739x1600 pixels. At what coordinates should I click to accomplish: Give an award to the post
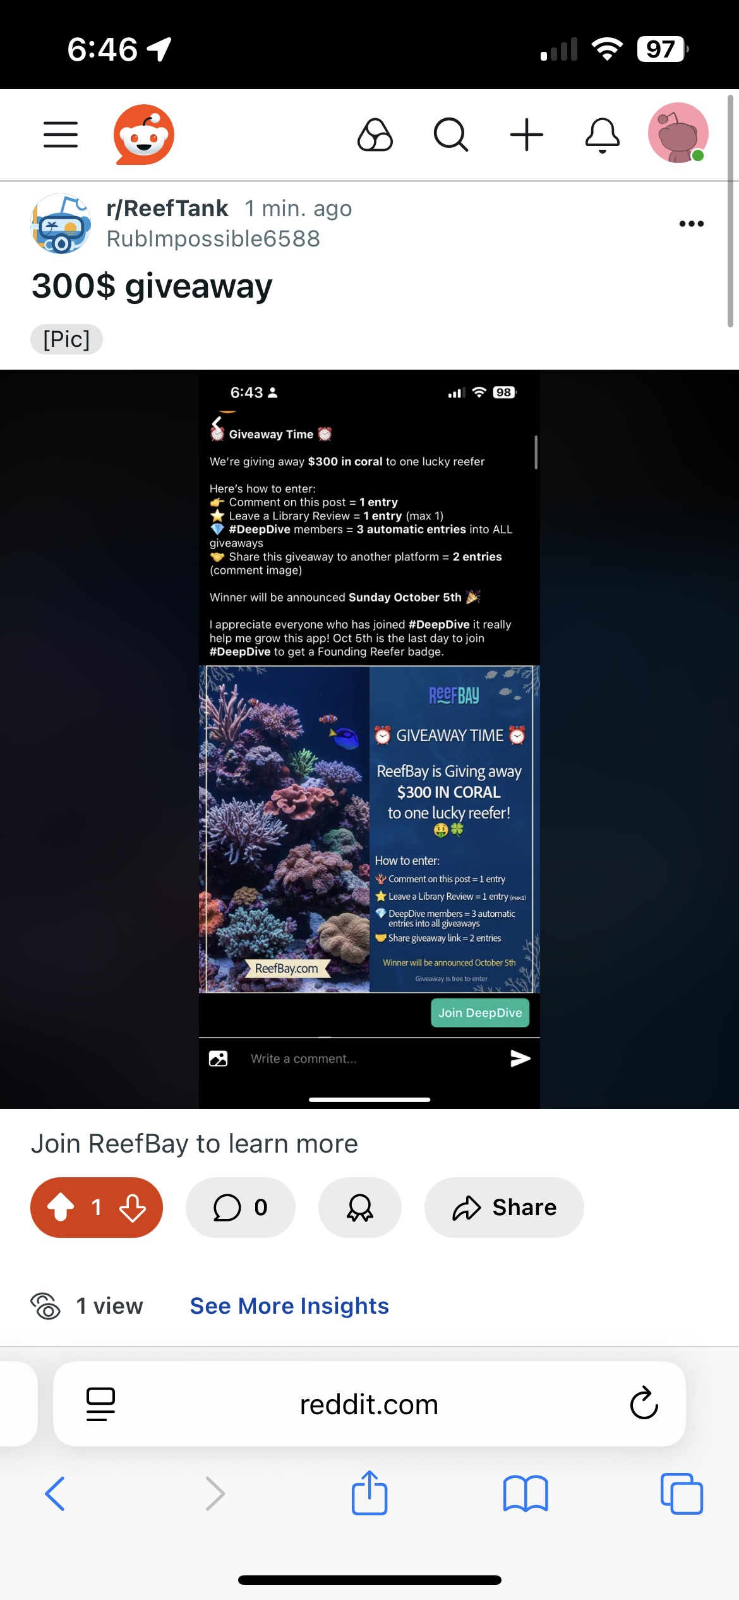pos(360,1207)
